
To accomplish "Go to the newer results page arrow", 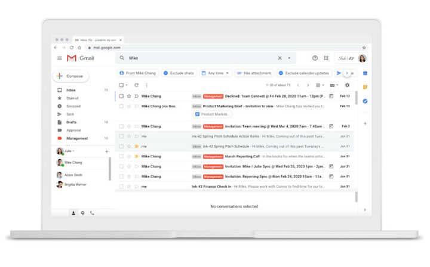I will point(298,85).
